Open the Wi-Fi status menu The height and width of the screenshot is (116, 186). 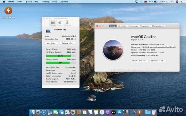[x=141, y=2]
